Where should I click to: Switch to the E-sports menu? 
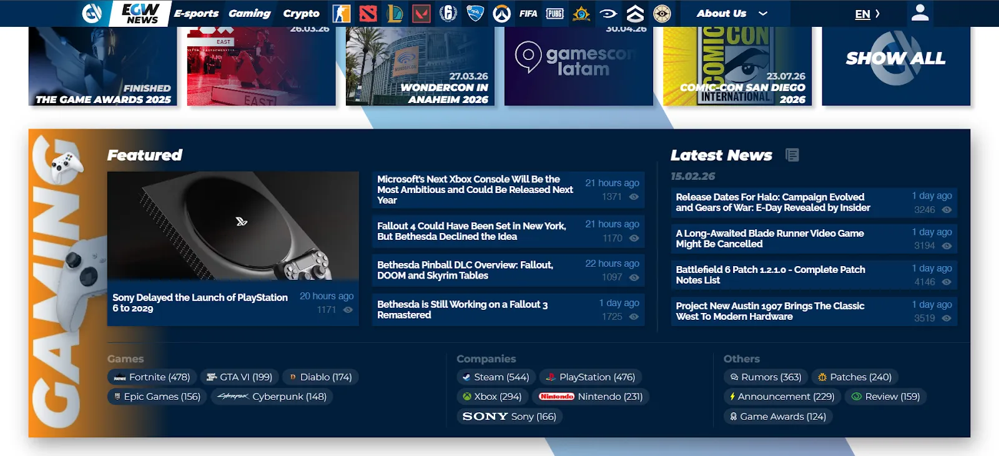196,13
